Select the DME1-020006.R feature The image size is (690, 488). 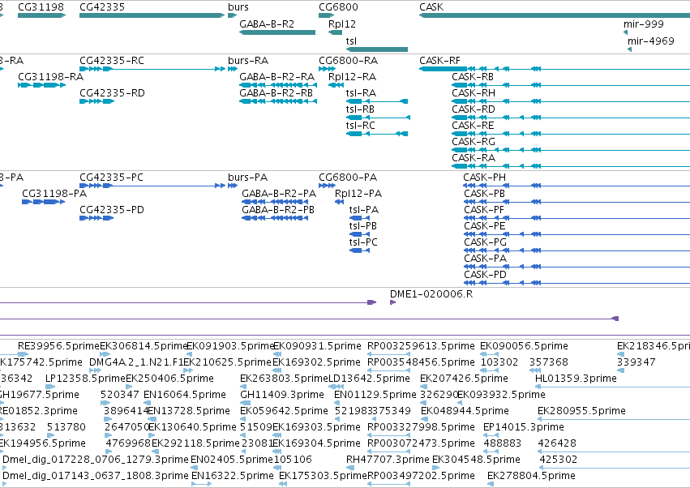point(393,302)
